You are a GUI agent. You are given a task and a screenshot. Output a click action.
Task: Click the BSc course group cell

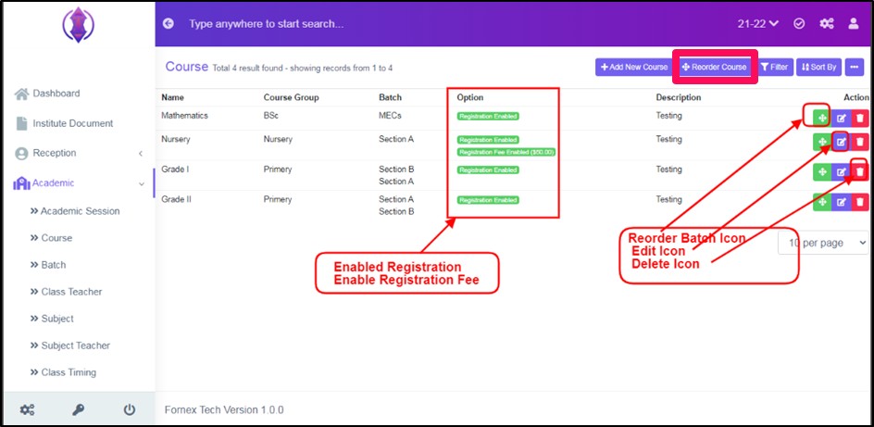click(x=271, y=116)
